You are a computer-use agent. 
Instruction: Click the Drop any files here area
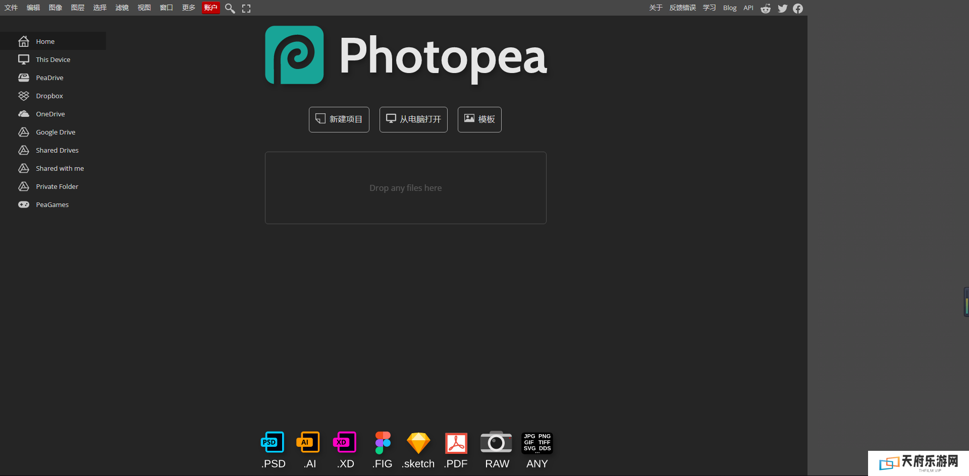(x=405, y=188)
